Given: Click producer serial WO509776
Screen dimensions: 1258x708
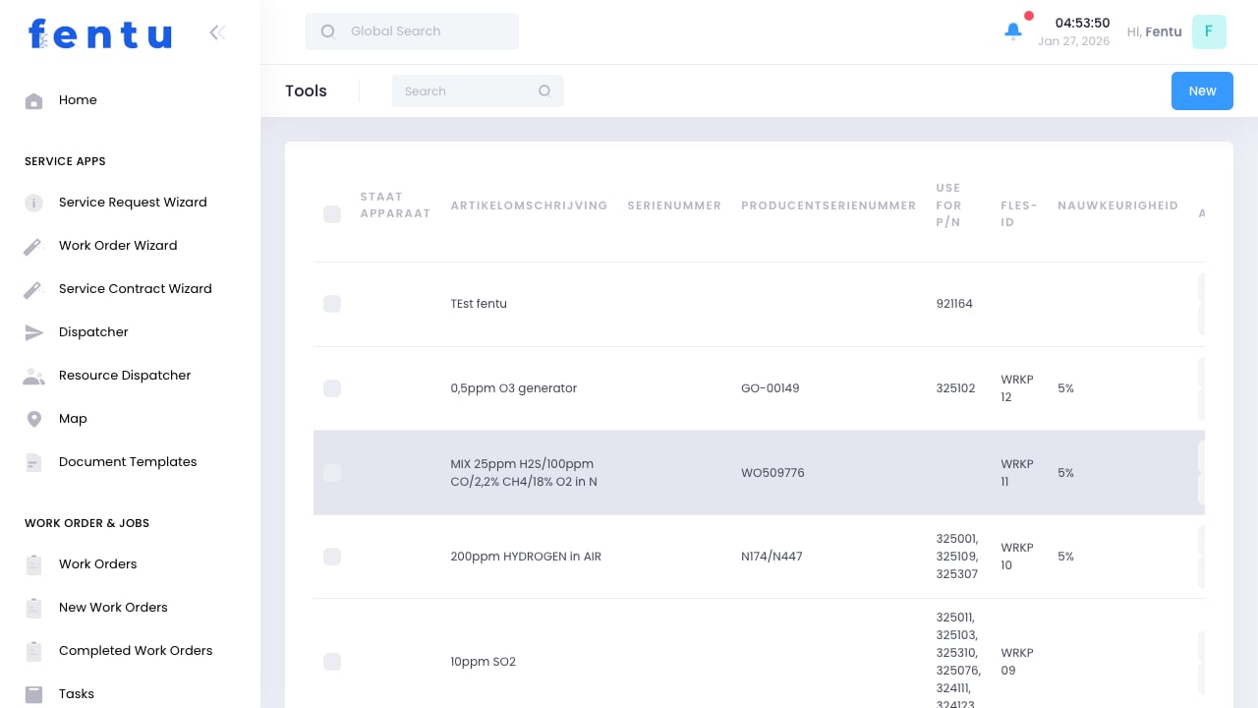Looking at the screenshot, I should coord(772,473).
